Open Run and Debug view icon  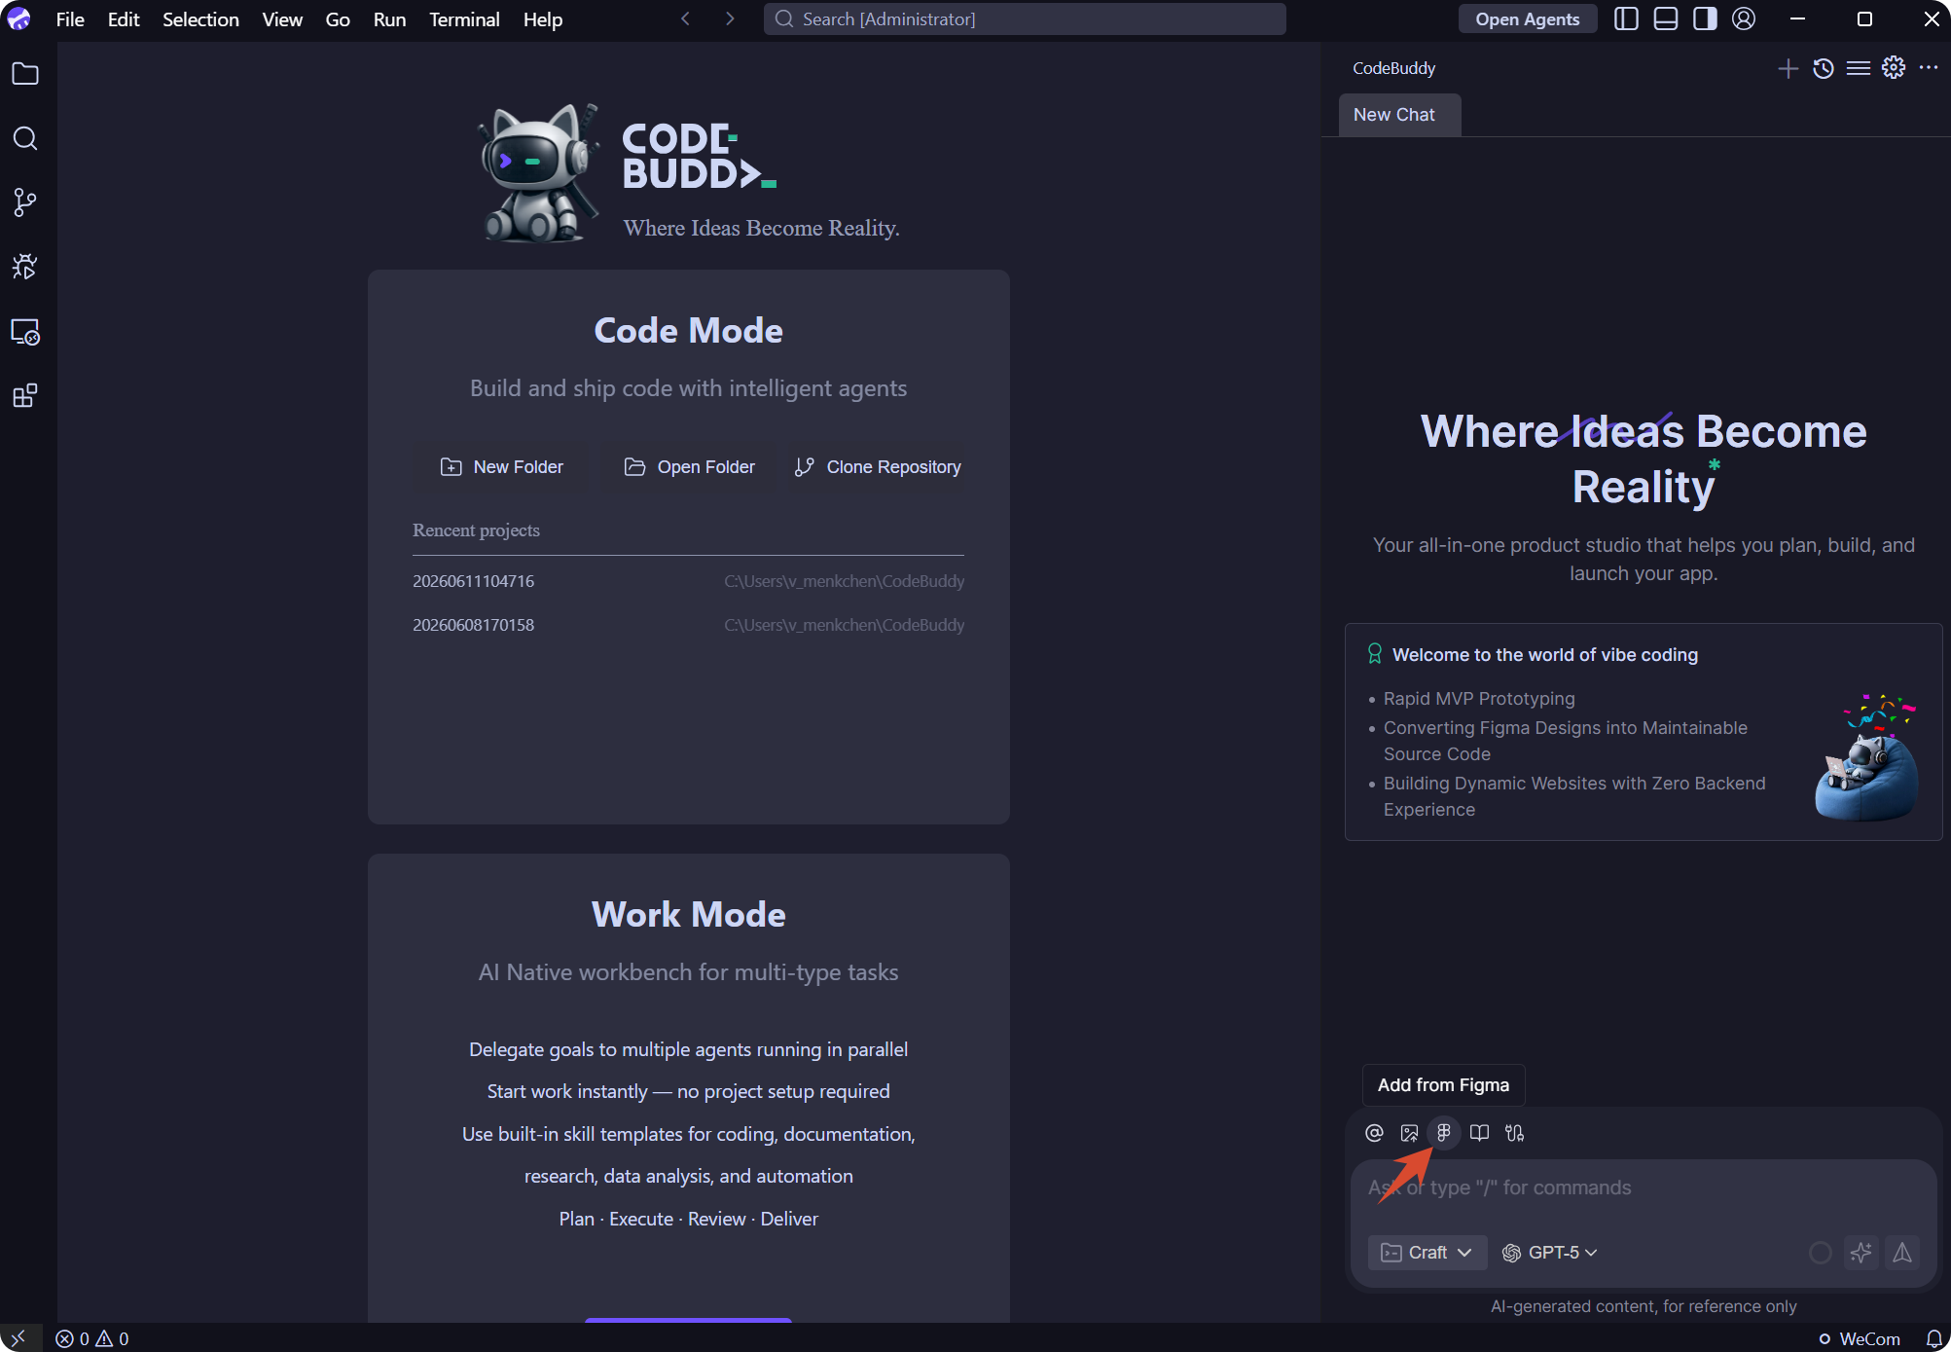25,267
